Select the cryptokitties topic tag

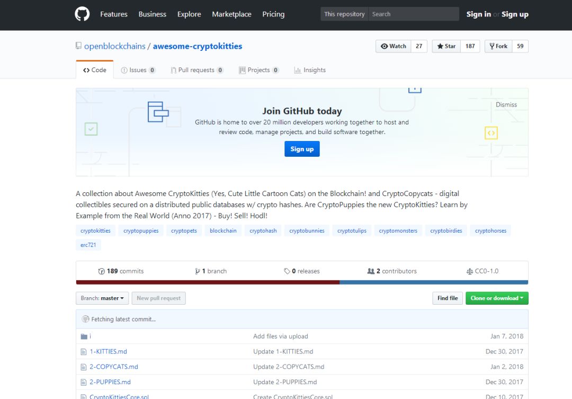pyautogui.click(x=95, y=230)
